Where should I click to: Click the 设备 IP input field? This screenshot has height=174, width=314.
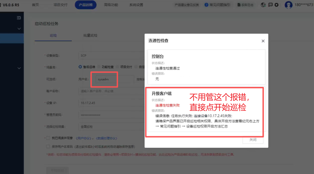tap(111, 103)
